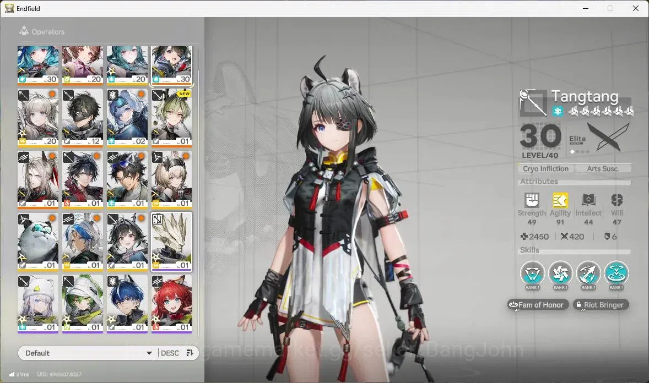
Task: Click the 21ms network latency indicator
Action: point(19,374)
